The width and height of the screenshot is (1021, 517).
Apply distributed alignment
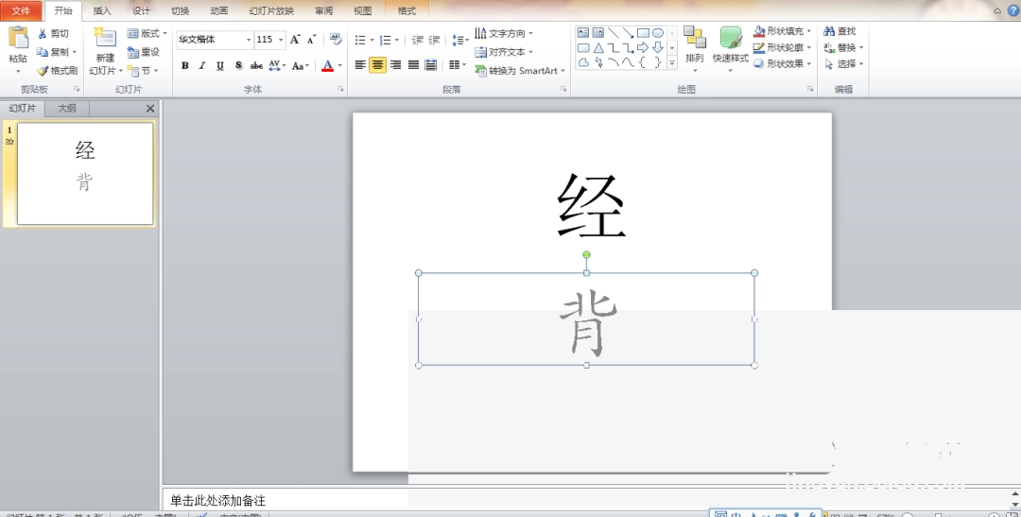(x=430, y=64)
